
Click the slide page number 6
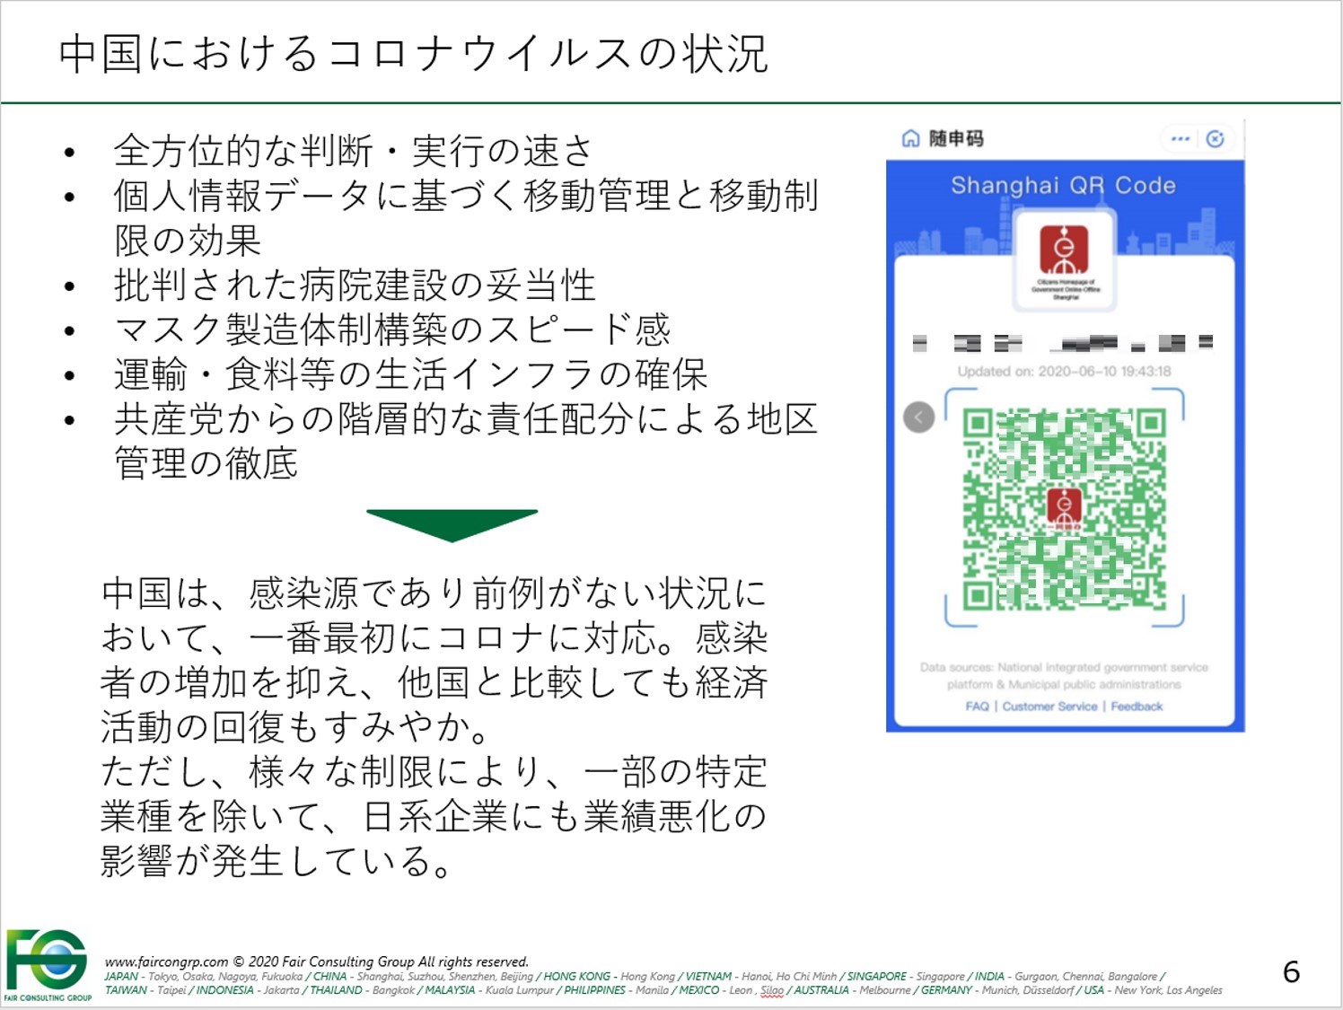pyautogui.click(x=1291, y=971)
